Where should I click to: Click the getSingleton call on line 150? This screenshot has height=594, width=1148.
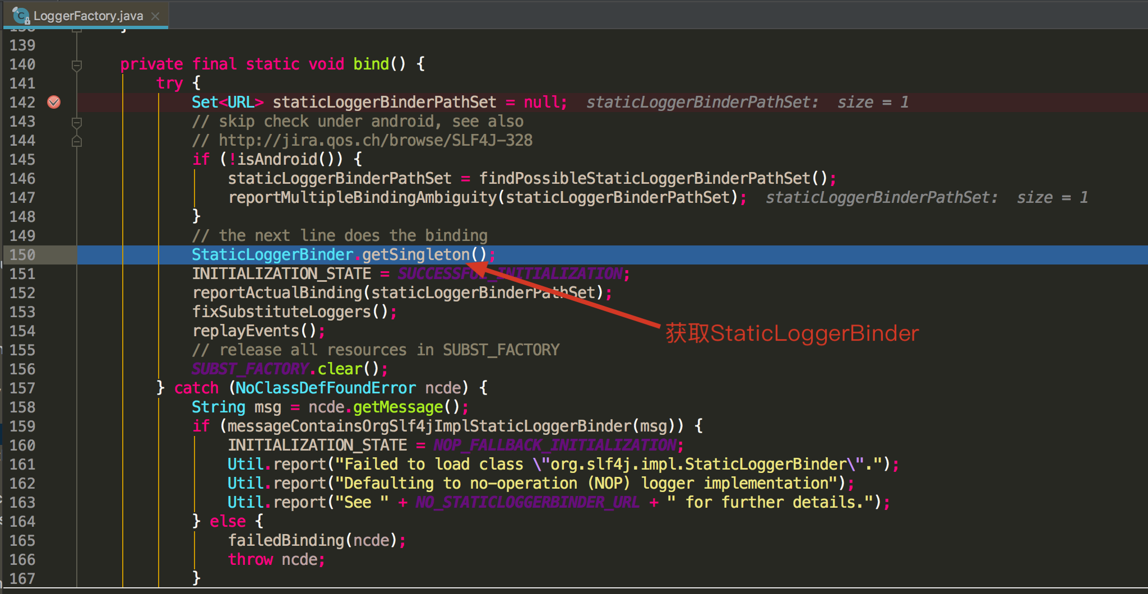click(415, 255)
